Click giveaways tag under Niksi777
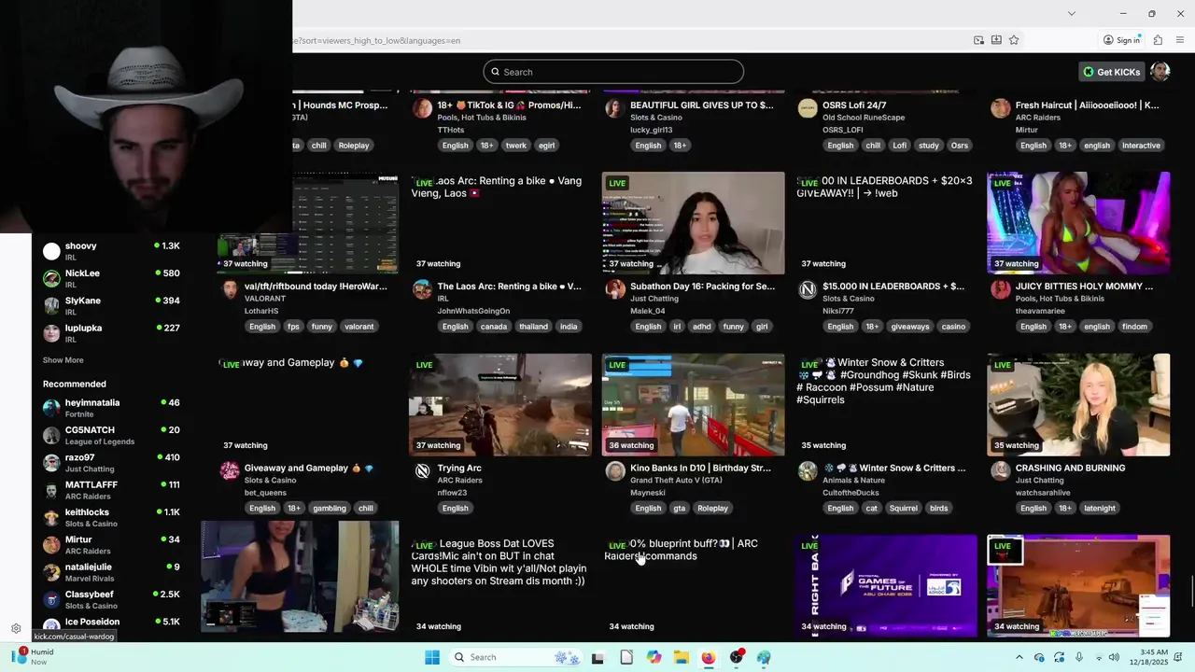The width and height of the screenshot is (1195, 672). pyautogui.click(x=909, y=327)
